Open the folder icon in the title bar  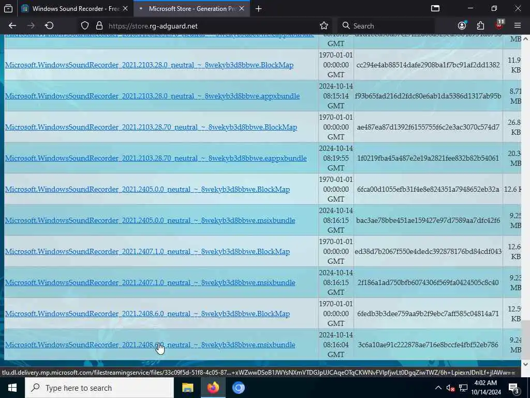coord(435,8)
